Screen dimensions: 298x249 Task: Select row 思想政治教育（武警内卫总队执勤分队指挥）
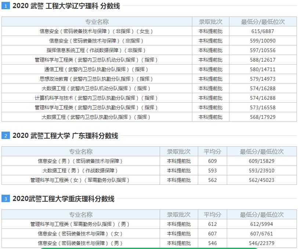coord(149,79)
